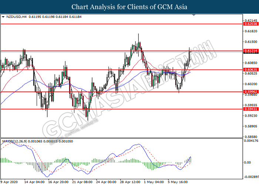Select the 0.62038 resistance price label
The height and width of the screenshot is (185, 259).
251,24
